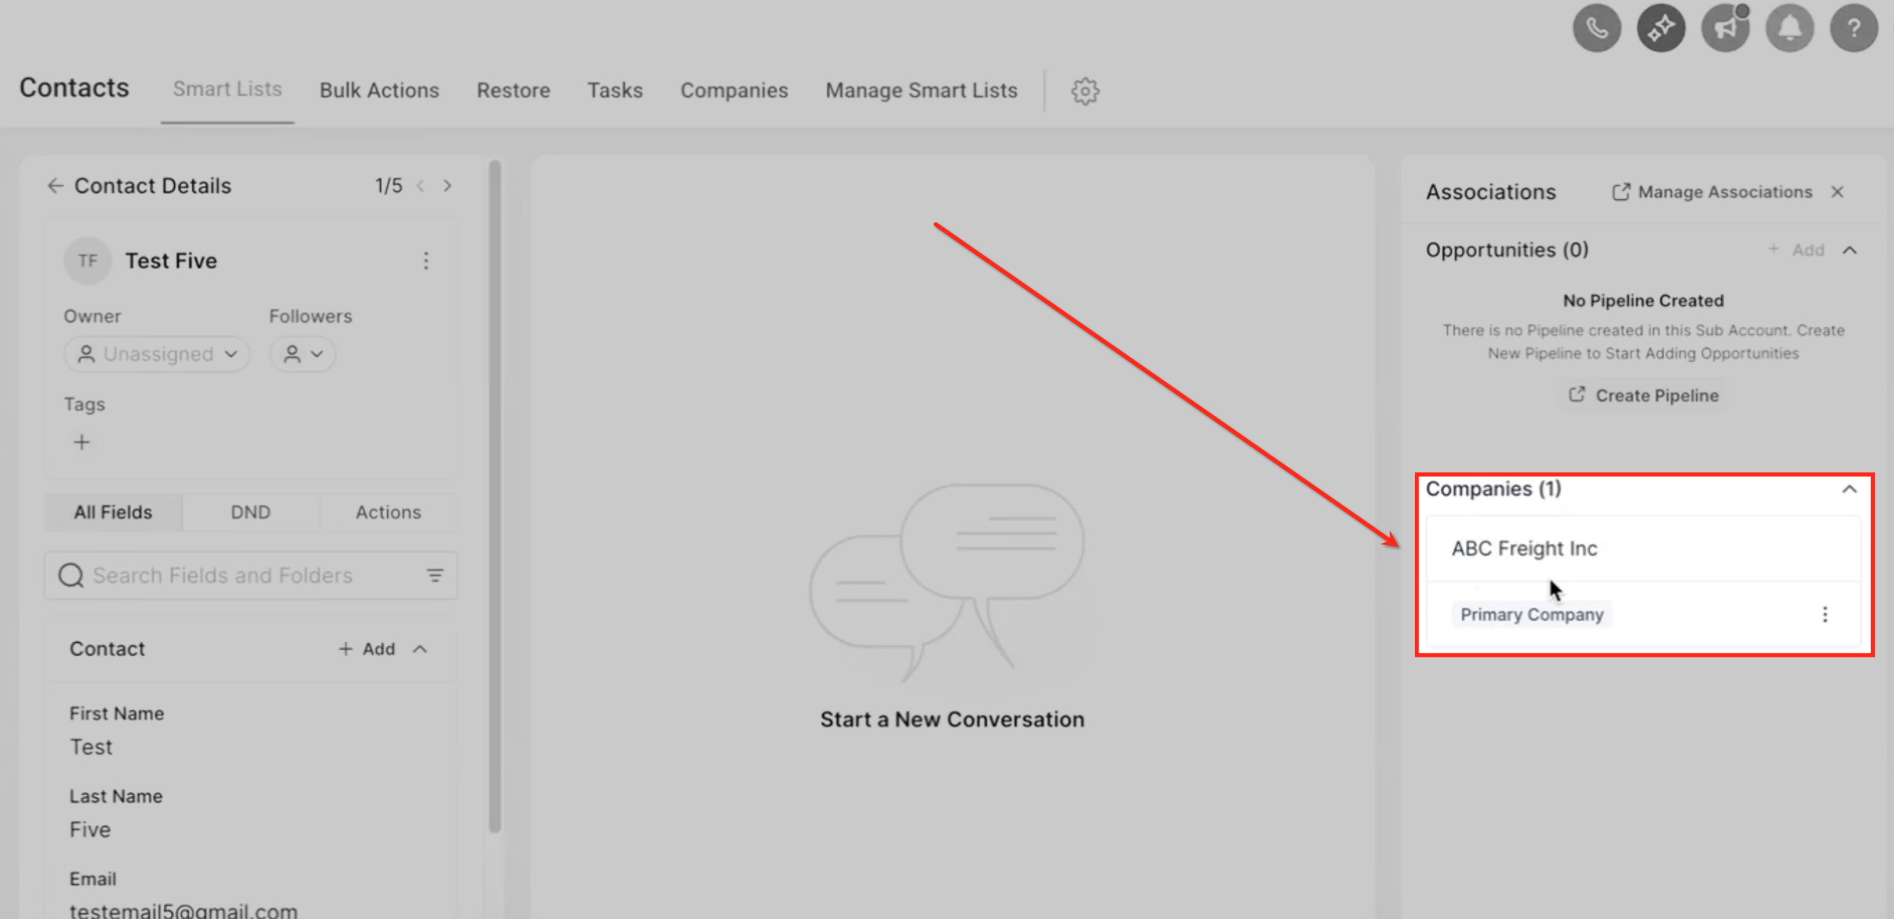Click the phone dialer icon
The width and height of the screenshot is (1894, 919).
point(1596,29)
